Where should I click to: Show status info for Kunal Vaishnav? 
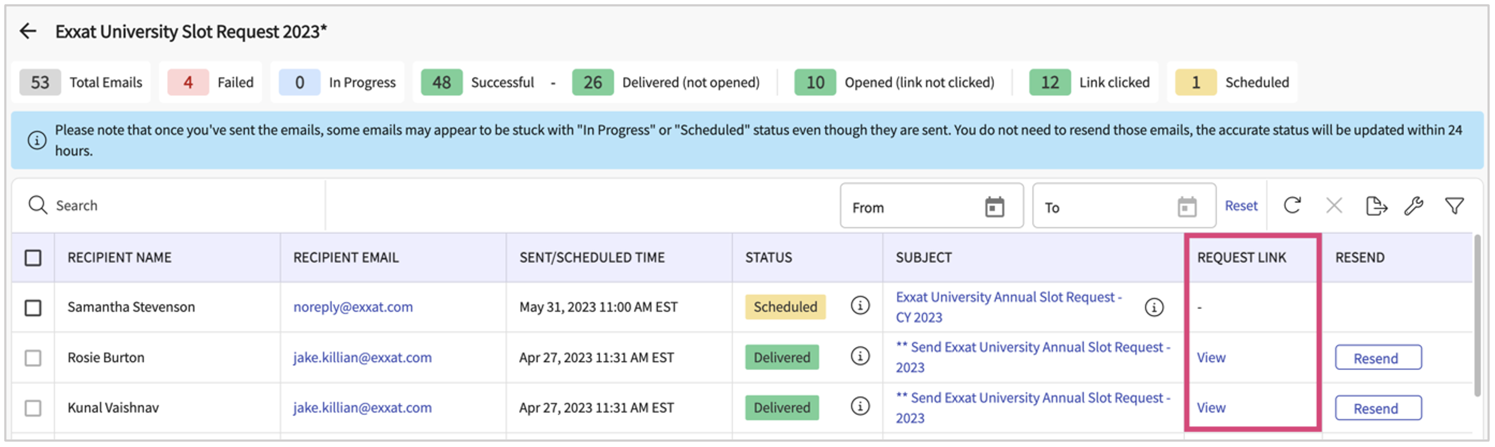(x=860, y=407)
